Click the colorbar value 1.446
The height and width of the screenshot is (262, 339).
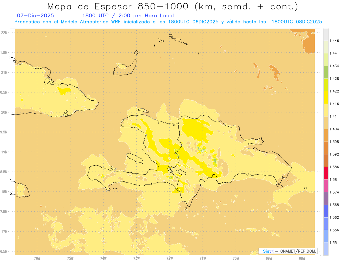334,41
